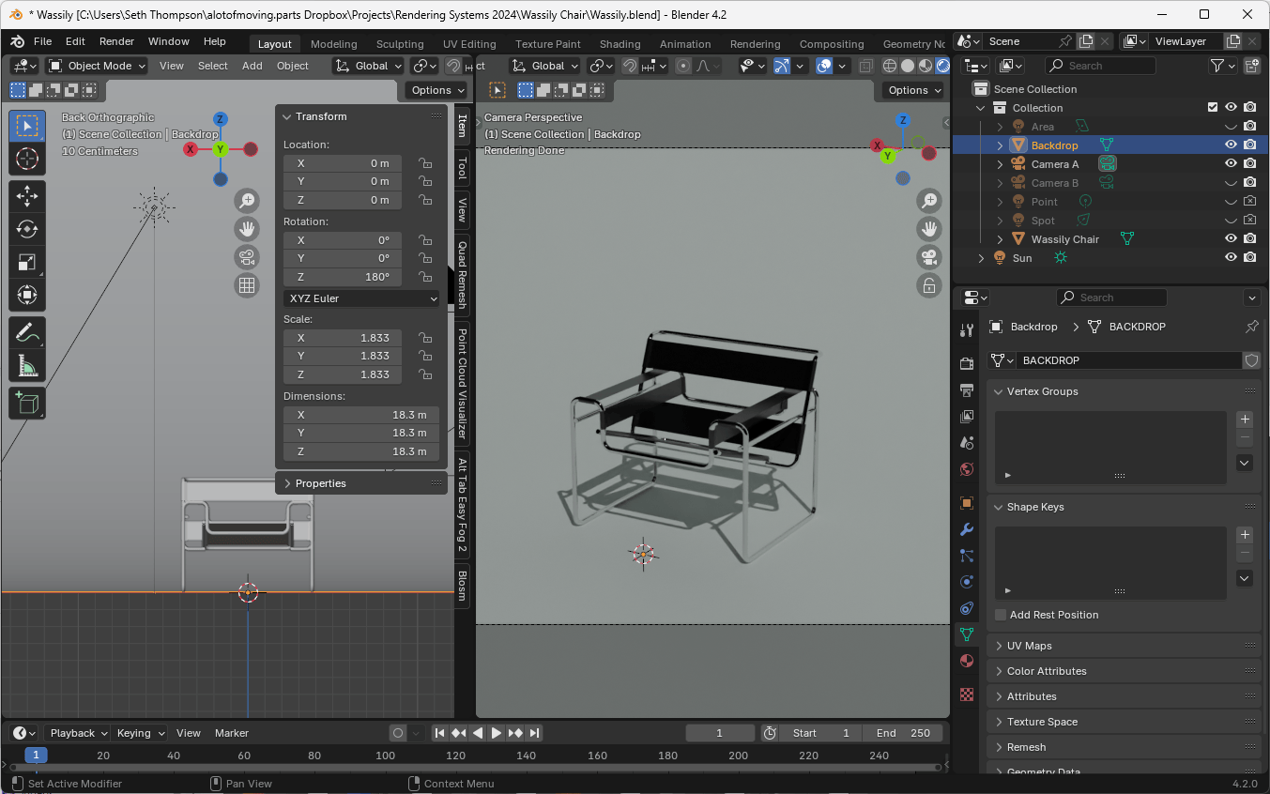
Task: Click the Scale X value field
Action: click(x=343, y=338)
